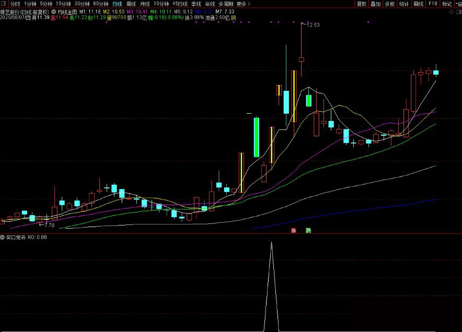The width and height of the screenshot is (462, 332).
Task: Switch to 周线 weekly chart period
Action: point(131,4)
